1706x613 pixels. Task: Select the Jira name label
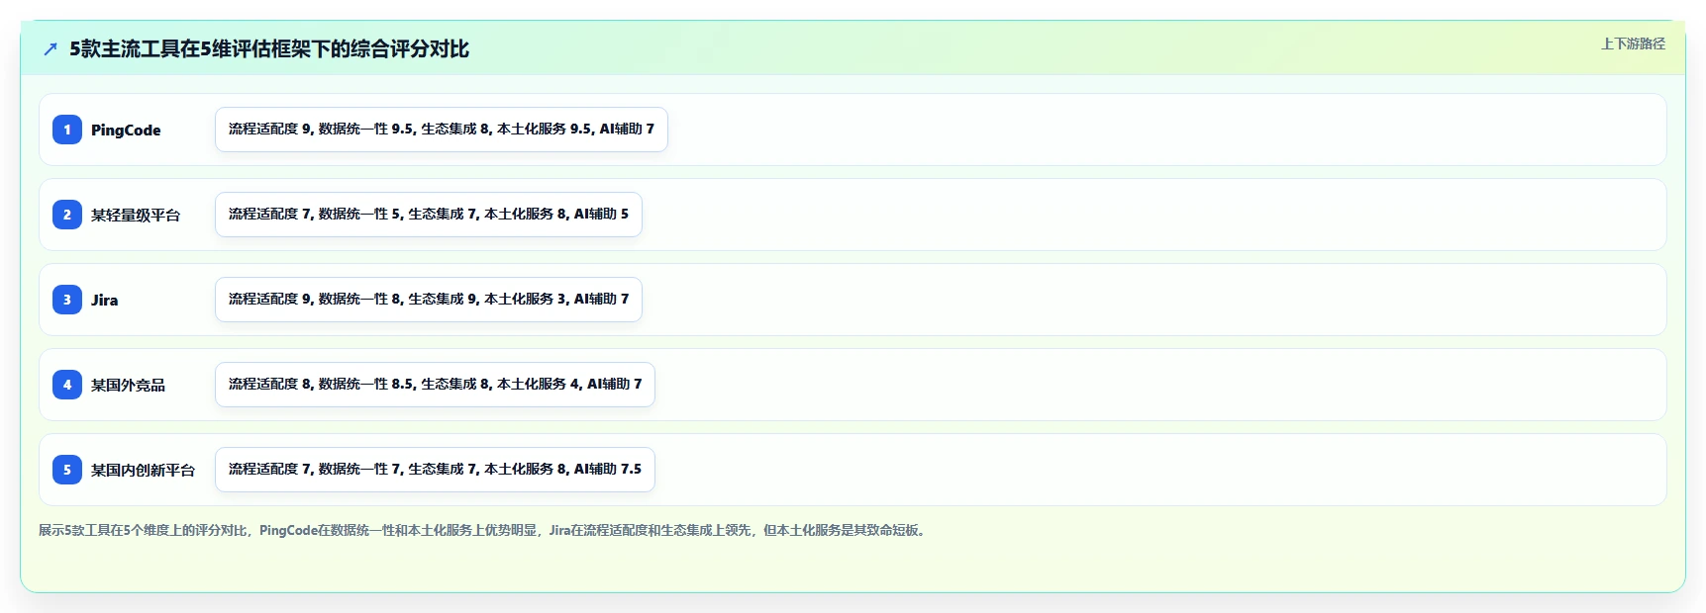[104, 301]
